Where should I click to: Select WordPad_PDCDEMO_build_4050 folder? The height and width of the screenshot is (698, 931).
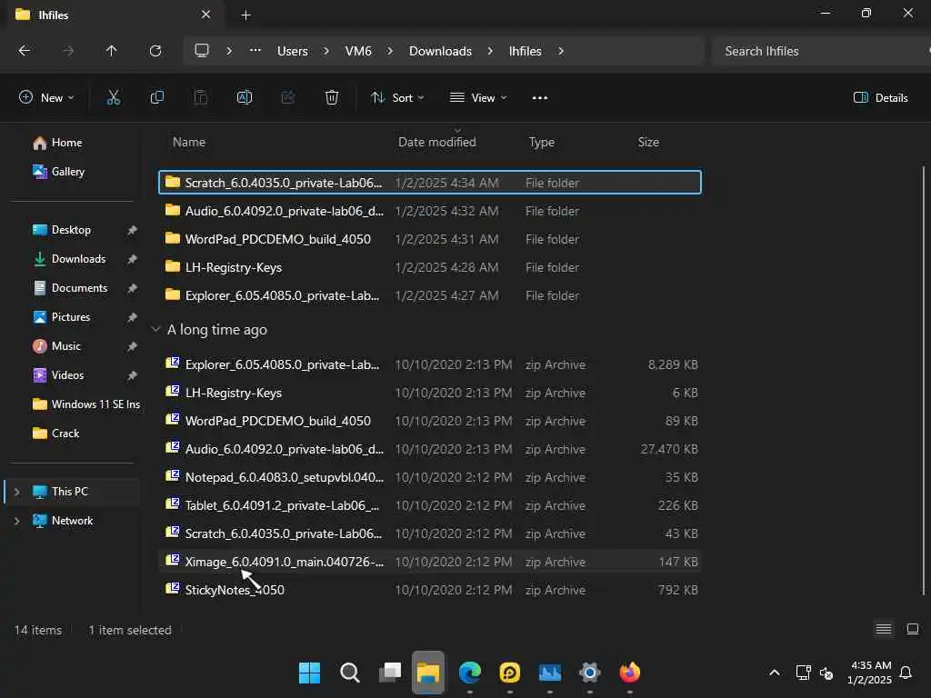[x=430, y=239]
